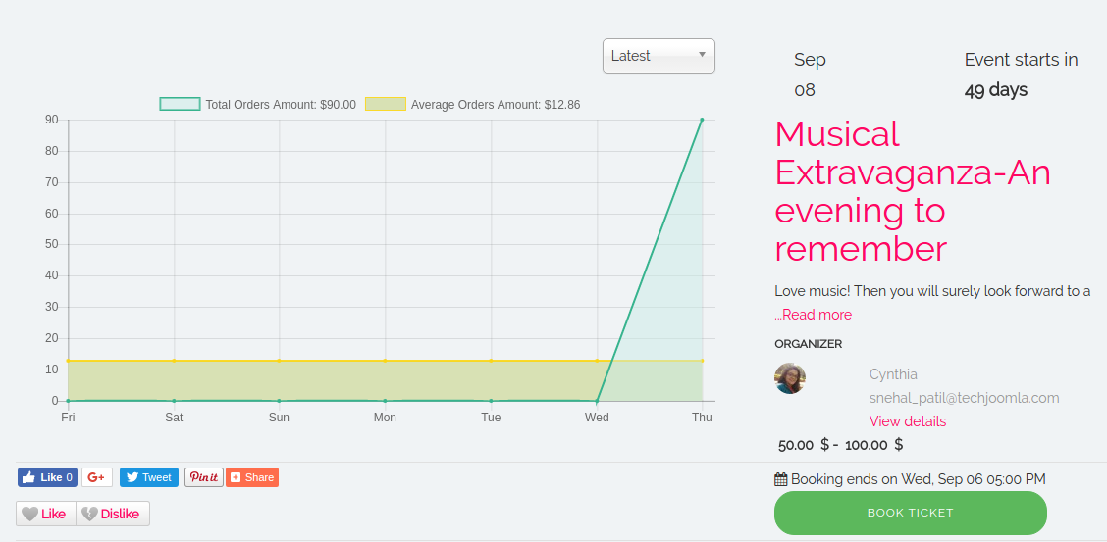Click Wednesday's data point on green line
The height and width of the screenshot is (542, 1107).
pyautogui.click(x=597, y=401)
